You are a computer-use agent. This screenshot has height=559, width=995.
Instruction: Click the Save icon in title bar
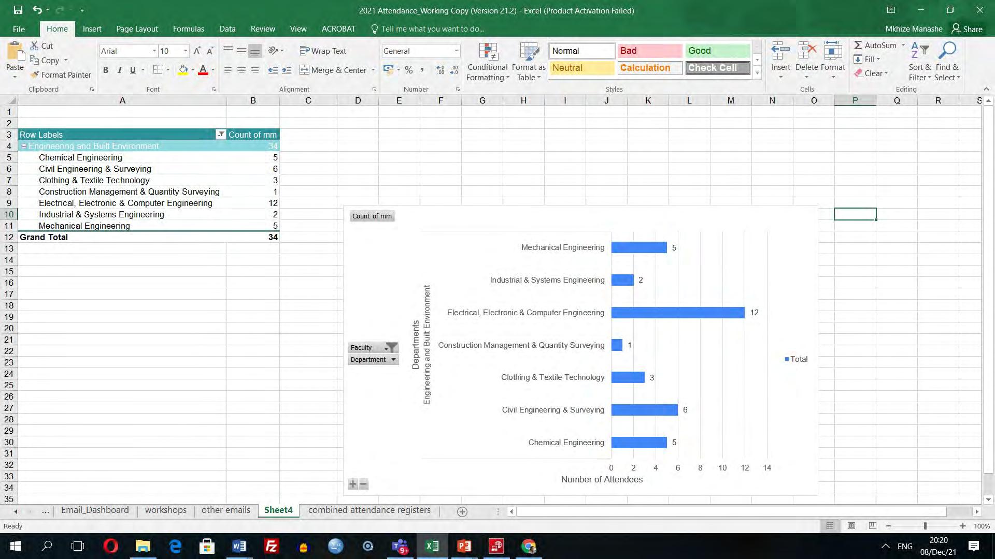tap(18, 10)
